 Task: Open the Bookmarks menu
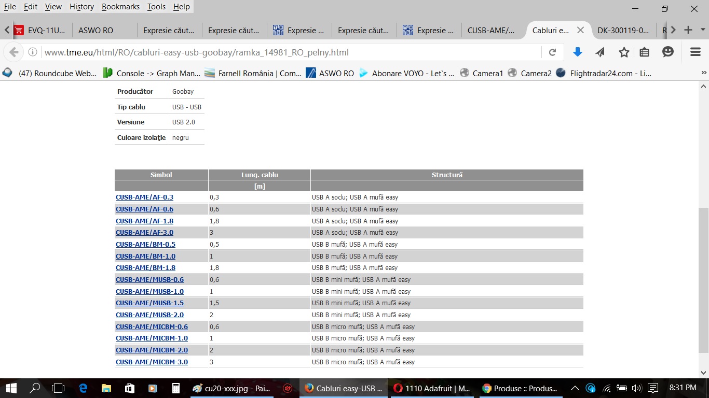click(x=120, y=7)
